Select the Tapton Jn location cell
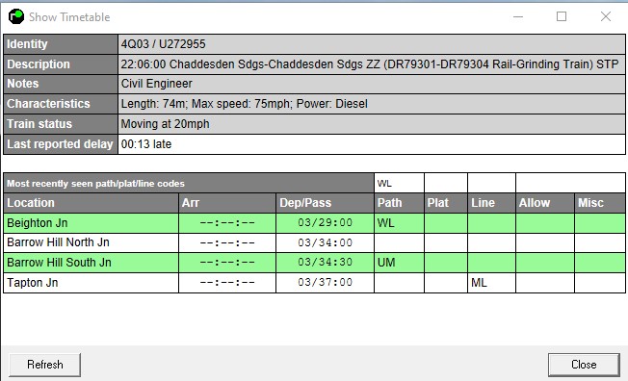 coord(91,283)
